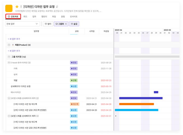Click the orange Gantt bar
Screen dimensions: 183x135
pos(136,104)
